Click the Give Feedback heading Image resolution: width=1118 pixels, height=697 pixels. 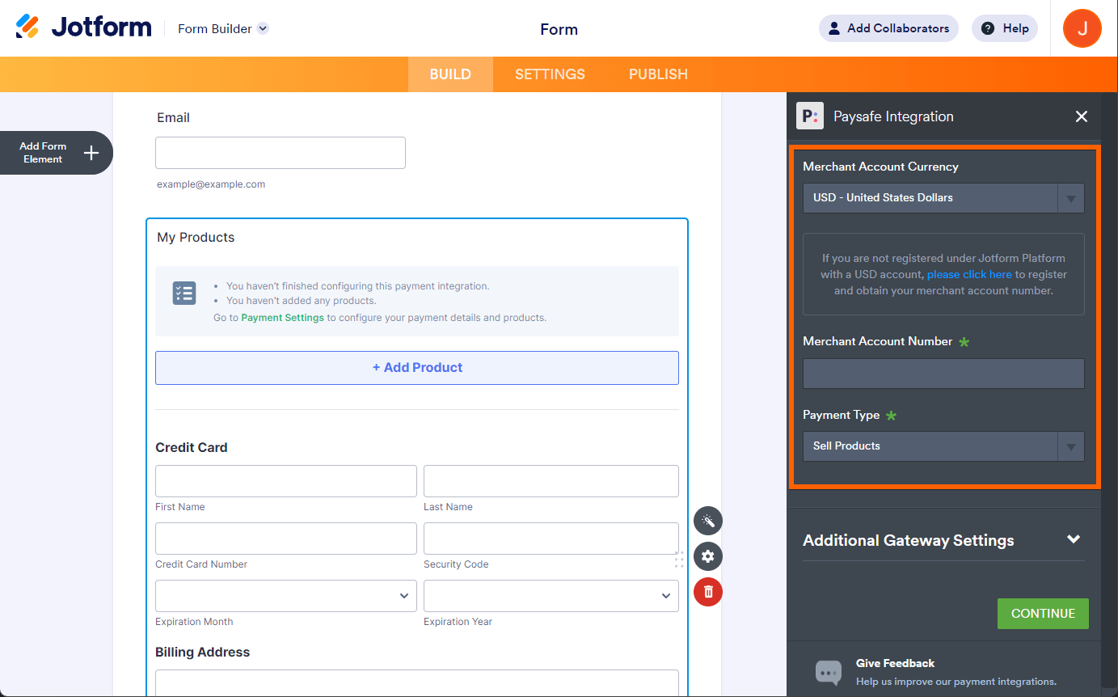click(x=895, y=663)
